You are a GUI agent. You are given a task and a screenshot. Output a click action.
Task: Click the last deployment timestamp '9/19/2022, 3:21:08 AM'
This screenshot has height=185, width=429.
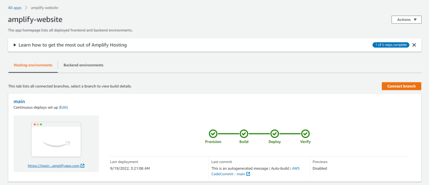click(x=130, y=168)
